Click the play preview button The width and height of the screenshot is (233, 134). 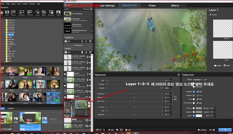coord(111,130)
